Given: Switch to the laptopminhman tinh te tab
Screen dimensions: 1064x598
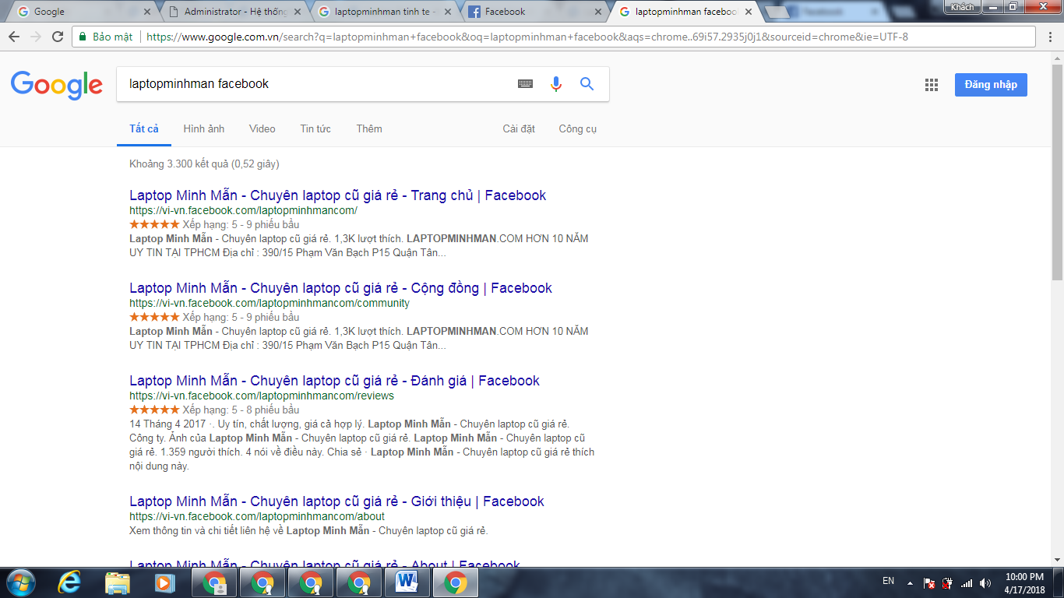Looking at the screenshot, I should (380, 12).
